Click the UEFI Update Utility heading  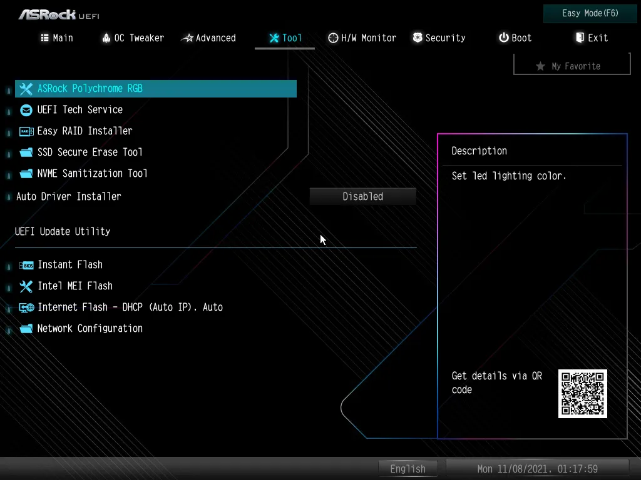[63, 231]
